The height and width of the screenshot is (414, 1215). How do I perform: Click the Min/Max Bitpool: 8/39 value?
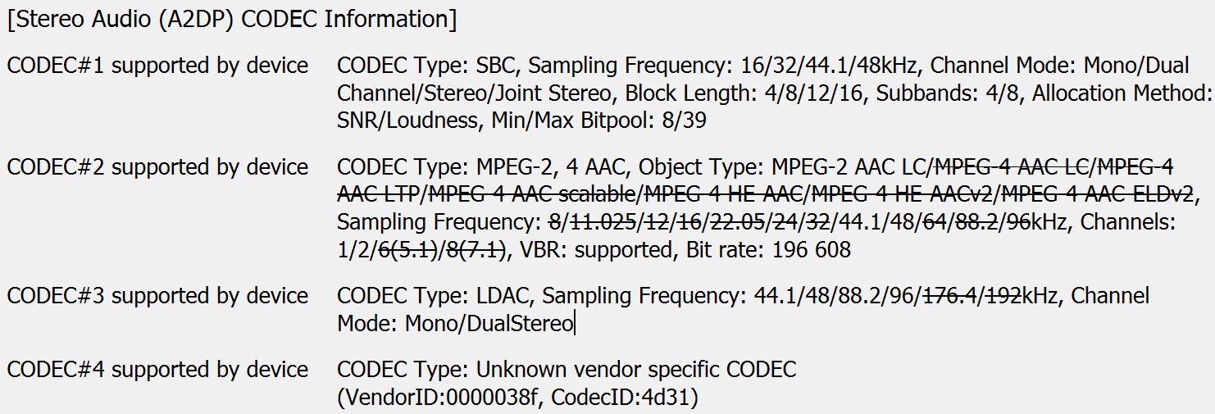(599, 121)
